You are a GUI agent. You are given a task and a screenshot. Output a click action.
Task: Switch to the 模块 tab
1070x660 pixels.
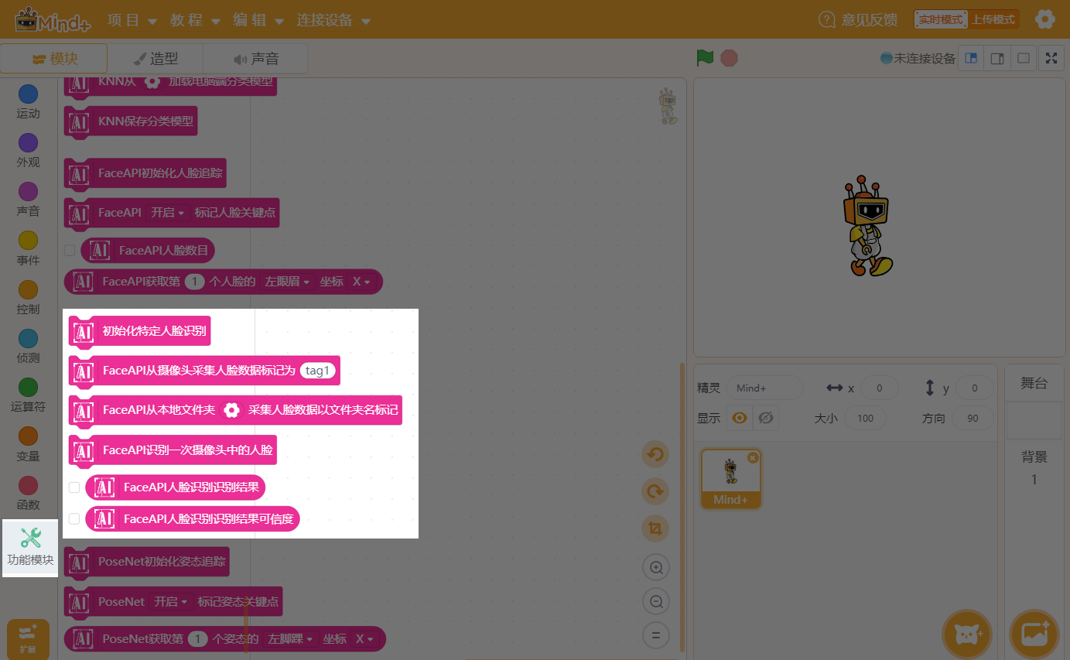[x=53, y=59]
